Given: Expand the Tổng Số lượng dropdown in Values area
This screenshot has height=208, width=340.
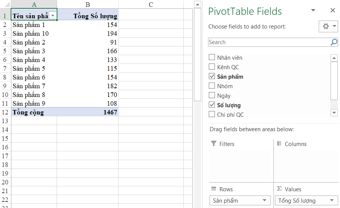Looking at the screenshot, I should point(332,200).
